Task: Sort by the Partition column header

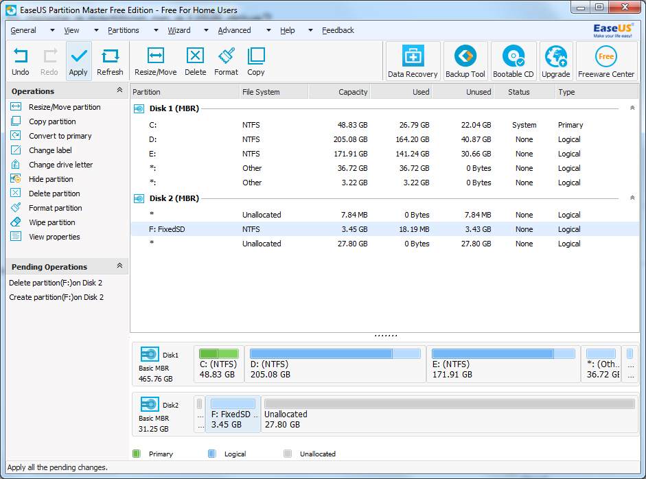Action: (185, 92)
